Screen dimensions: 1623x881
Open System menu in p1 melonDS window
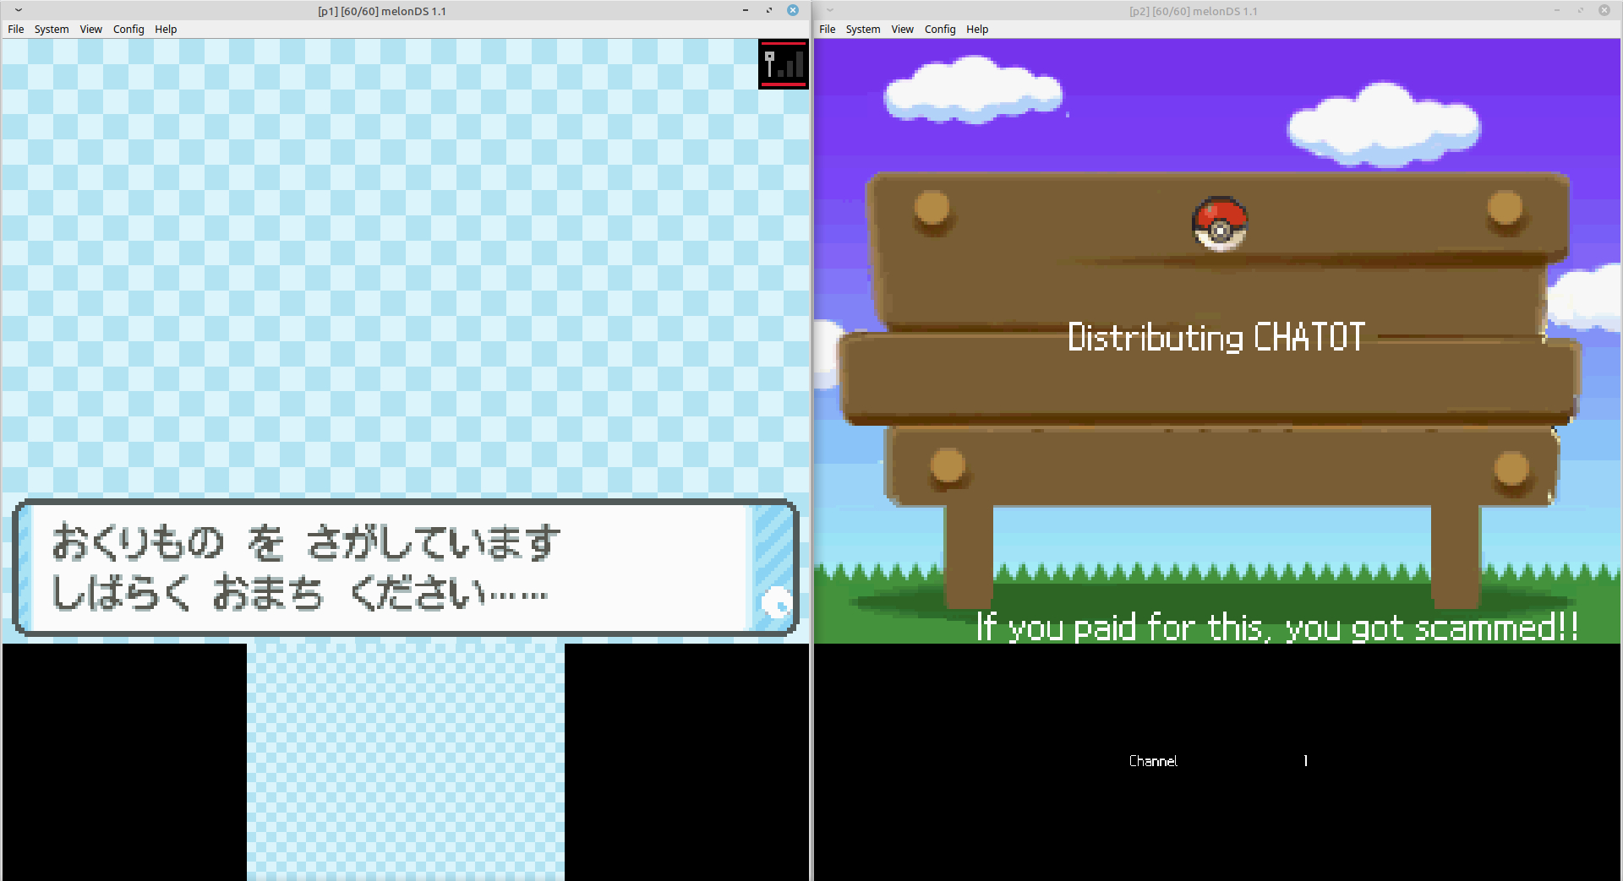(52, 29)
